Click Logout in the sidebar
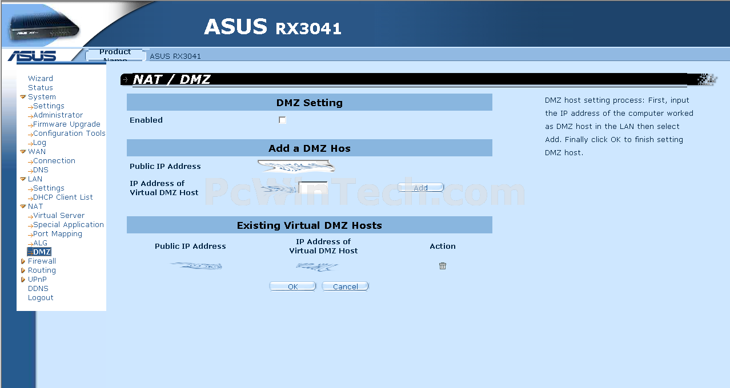 [41, 298]
